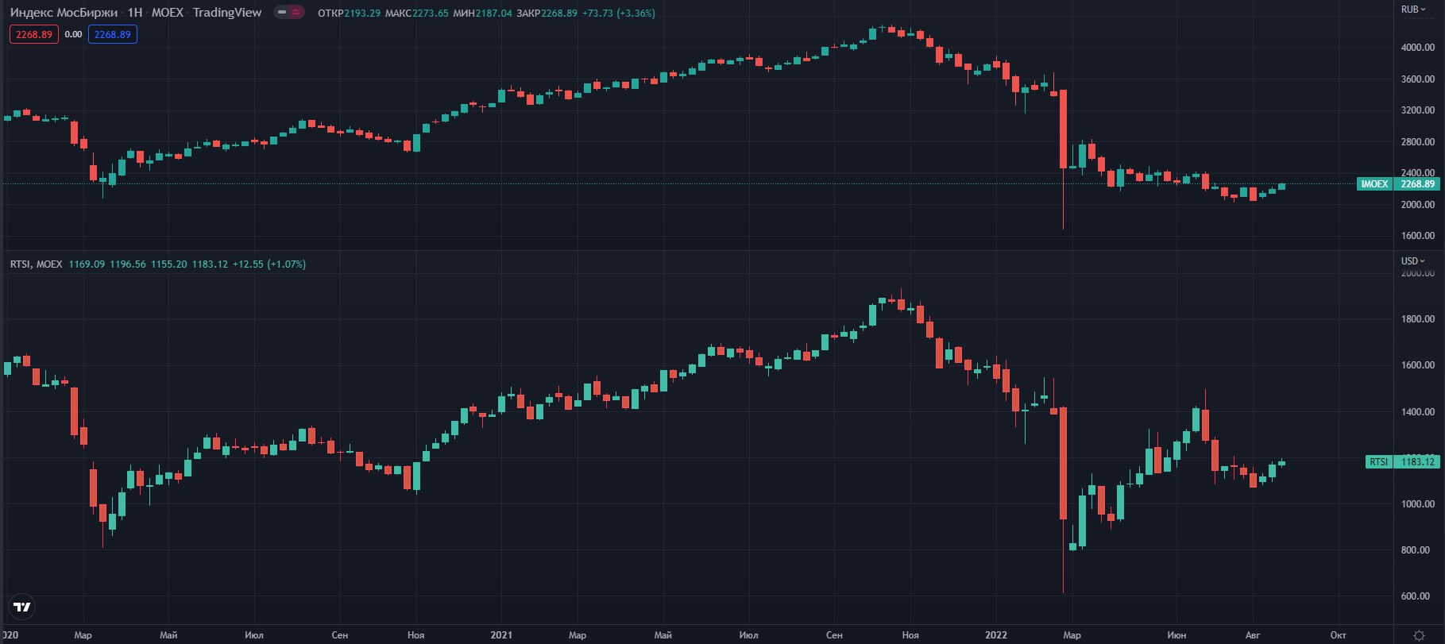The image size is (1445, 644).
Task: Click the Сен label before 2021 on time axis
Action: tap(340, 635)
